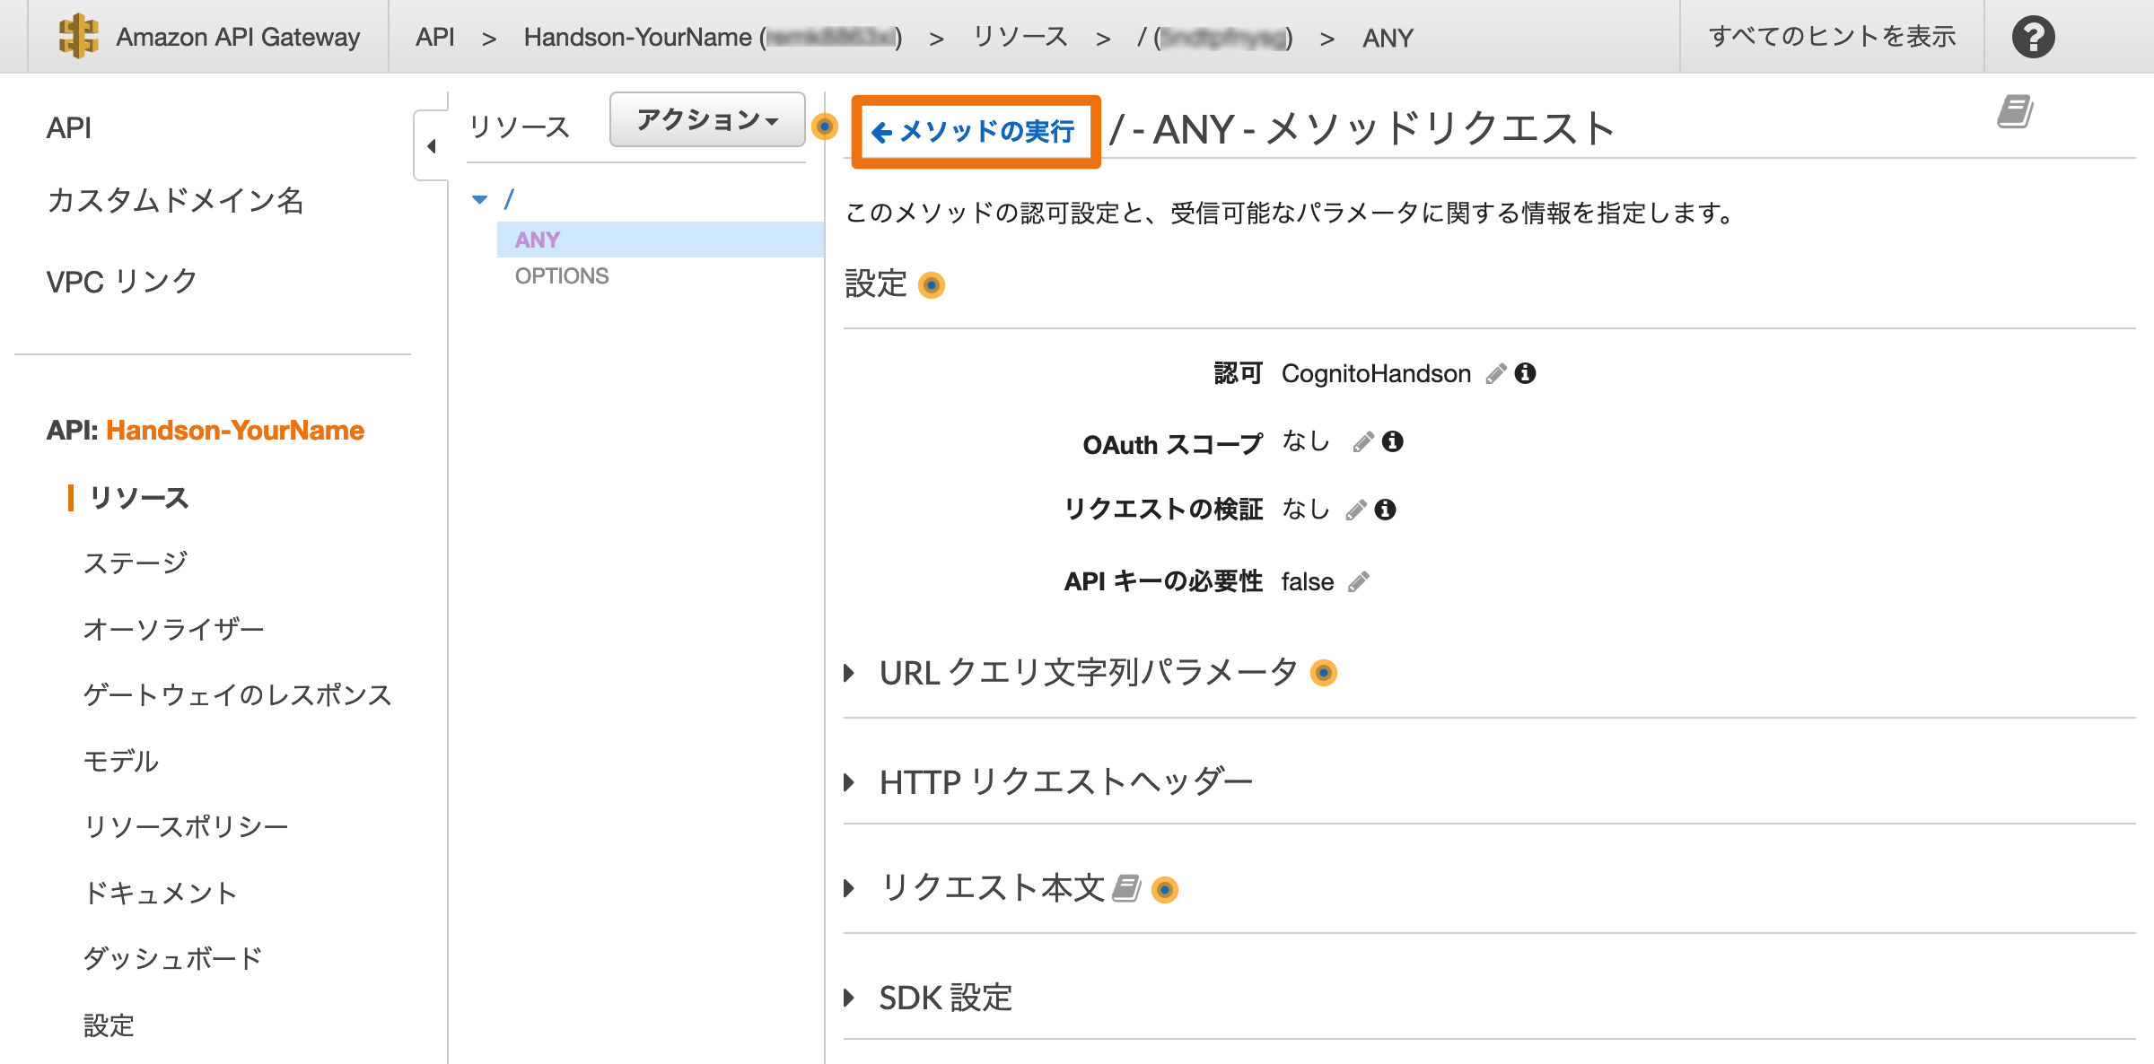Show info for OAuth スコープ
This screenshot has height=1064, width=2154.
pos(1393,441)
